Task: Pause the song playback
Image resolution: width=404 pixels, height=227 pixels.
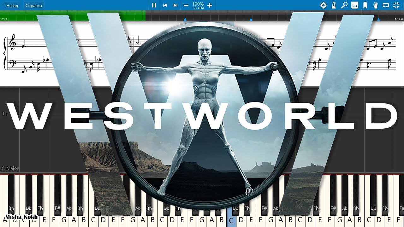Action: click(x=154, y=5)
